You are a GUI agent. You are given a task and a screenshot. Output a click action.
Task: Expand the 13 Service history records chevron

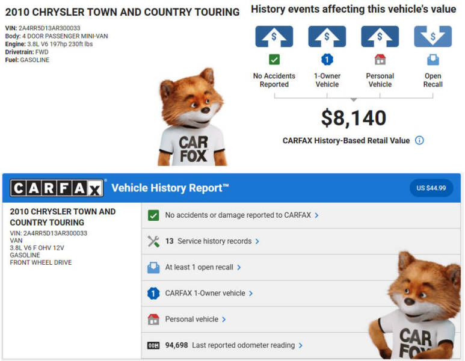[257, 241]
